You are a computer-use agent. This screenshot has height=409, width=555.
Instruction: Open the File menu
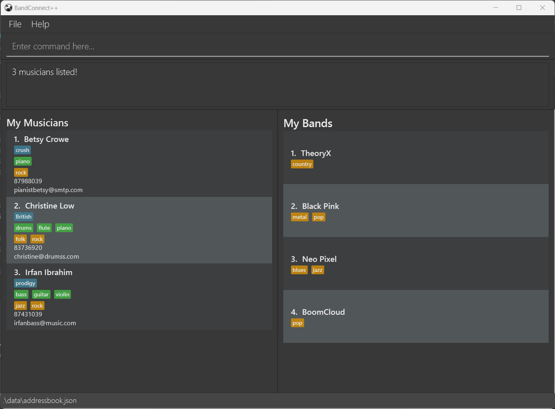[x=15, y=24]
